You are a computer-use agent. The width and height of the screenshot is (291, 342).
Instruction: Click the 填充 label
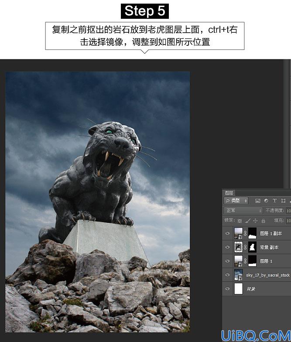279,221
